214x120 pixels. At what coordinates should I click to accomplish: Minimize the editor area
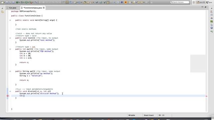click(x=202, y=7)
